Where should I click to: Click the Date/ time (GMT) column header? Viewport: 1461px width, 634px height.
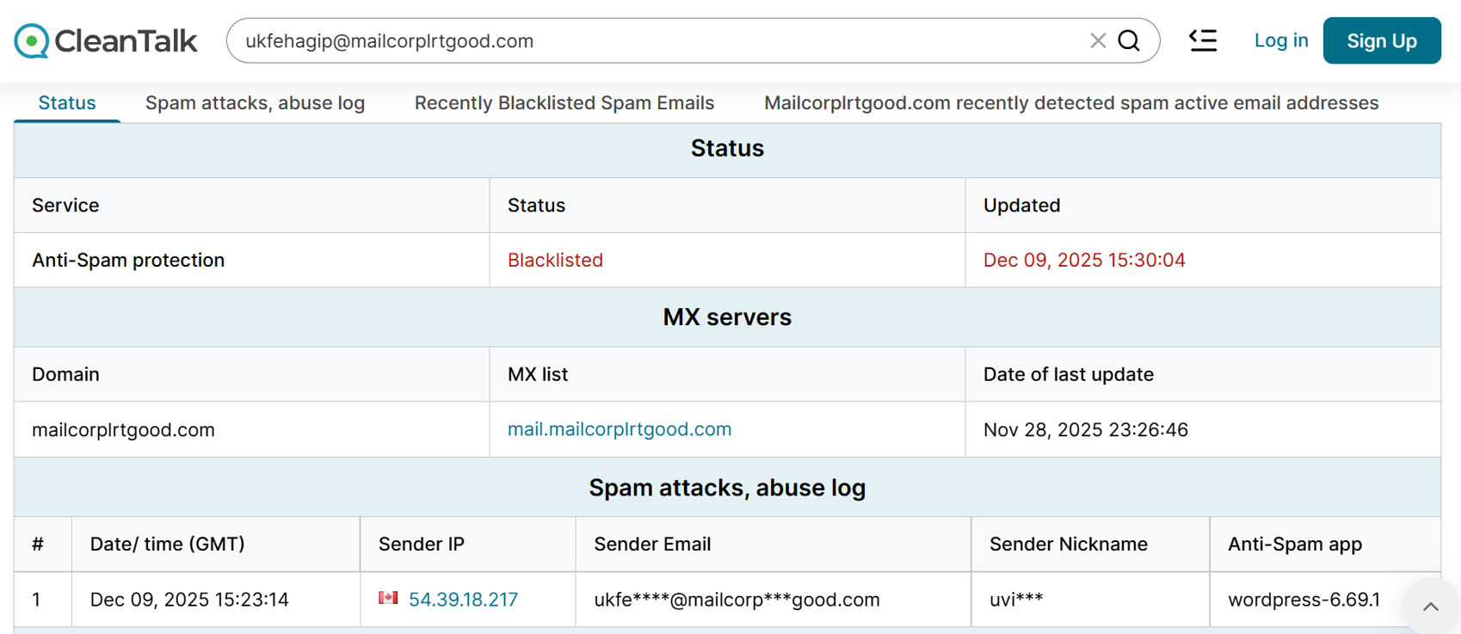point(168,544)
